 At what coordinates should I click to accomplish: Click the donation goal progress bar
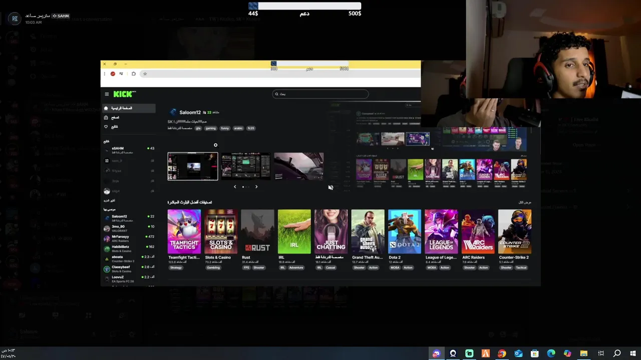tap(304, 6)
